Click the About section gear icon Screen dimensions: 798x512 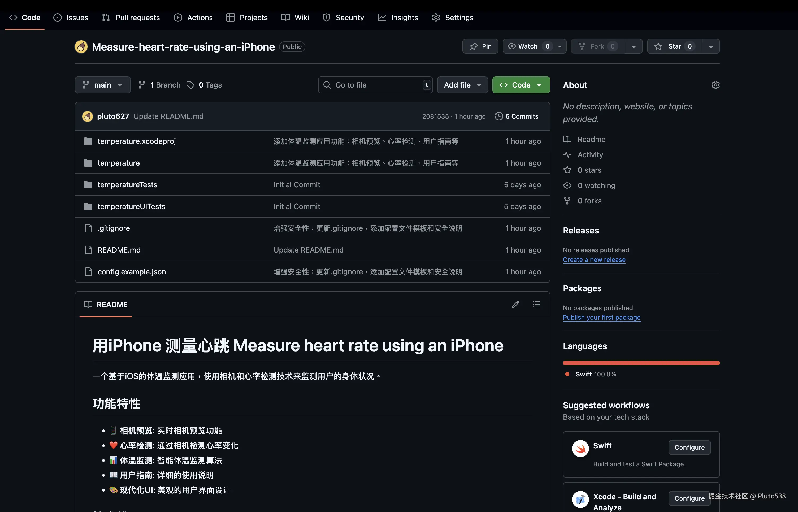(x=715, y=85)
